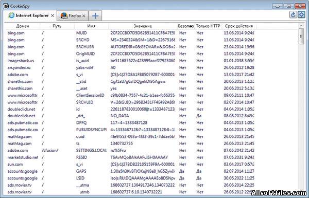309x198 pixels.
Task: Select the __stid cookie name
Action: click(81, 81)
